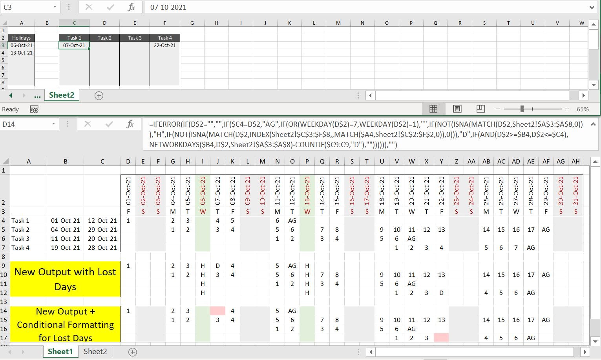Click the macro recording icon next to Ready
Image resolution: width=601 pixels, height=360 pixels.
(34, 109)
